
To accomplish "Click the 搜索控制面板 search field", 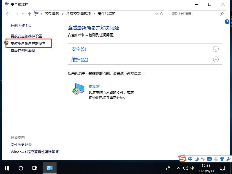I will (x=194, y=14).
